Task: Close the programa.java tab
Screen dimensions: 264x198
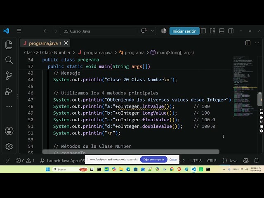Action: pos(66,43)
